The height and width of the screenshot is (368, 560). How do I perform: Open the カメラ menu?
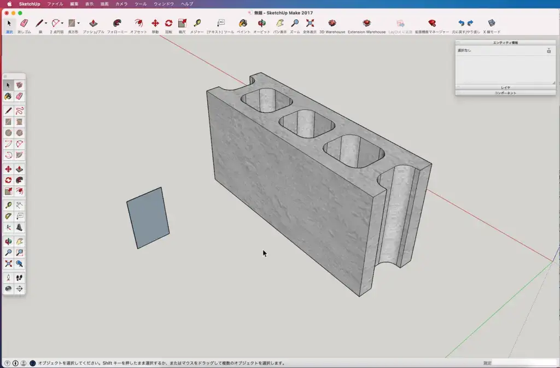121,4
